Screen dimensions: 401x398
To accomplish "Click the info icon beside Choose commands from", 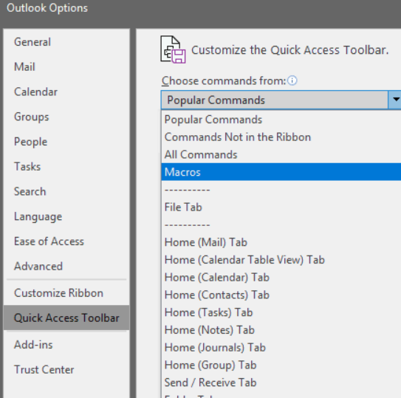I will click(292, 80).
